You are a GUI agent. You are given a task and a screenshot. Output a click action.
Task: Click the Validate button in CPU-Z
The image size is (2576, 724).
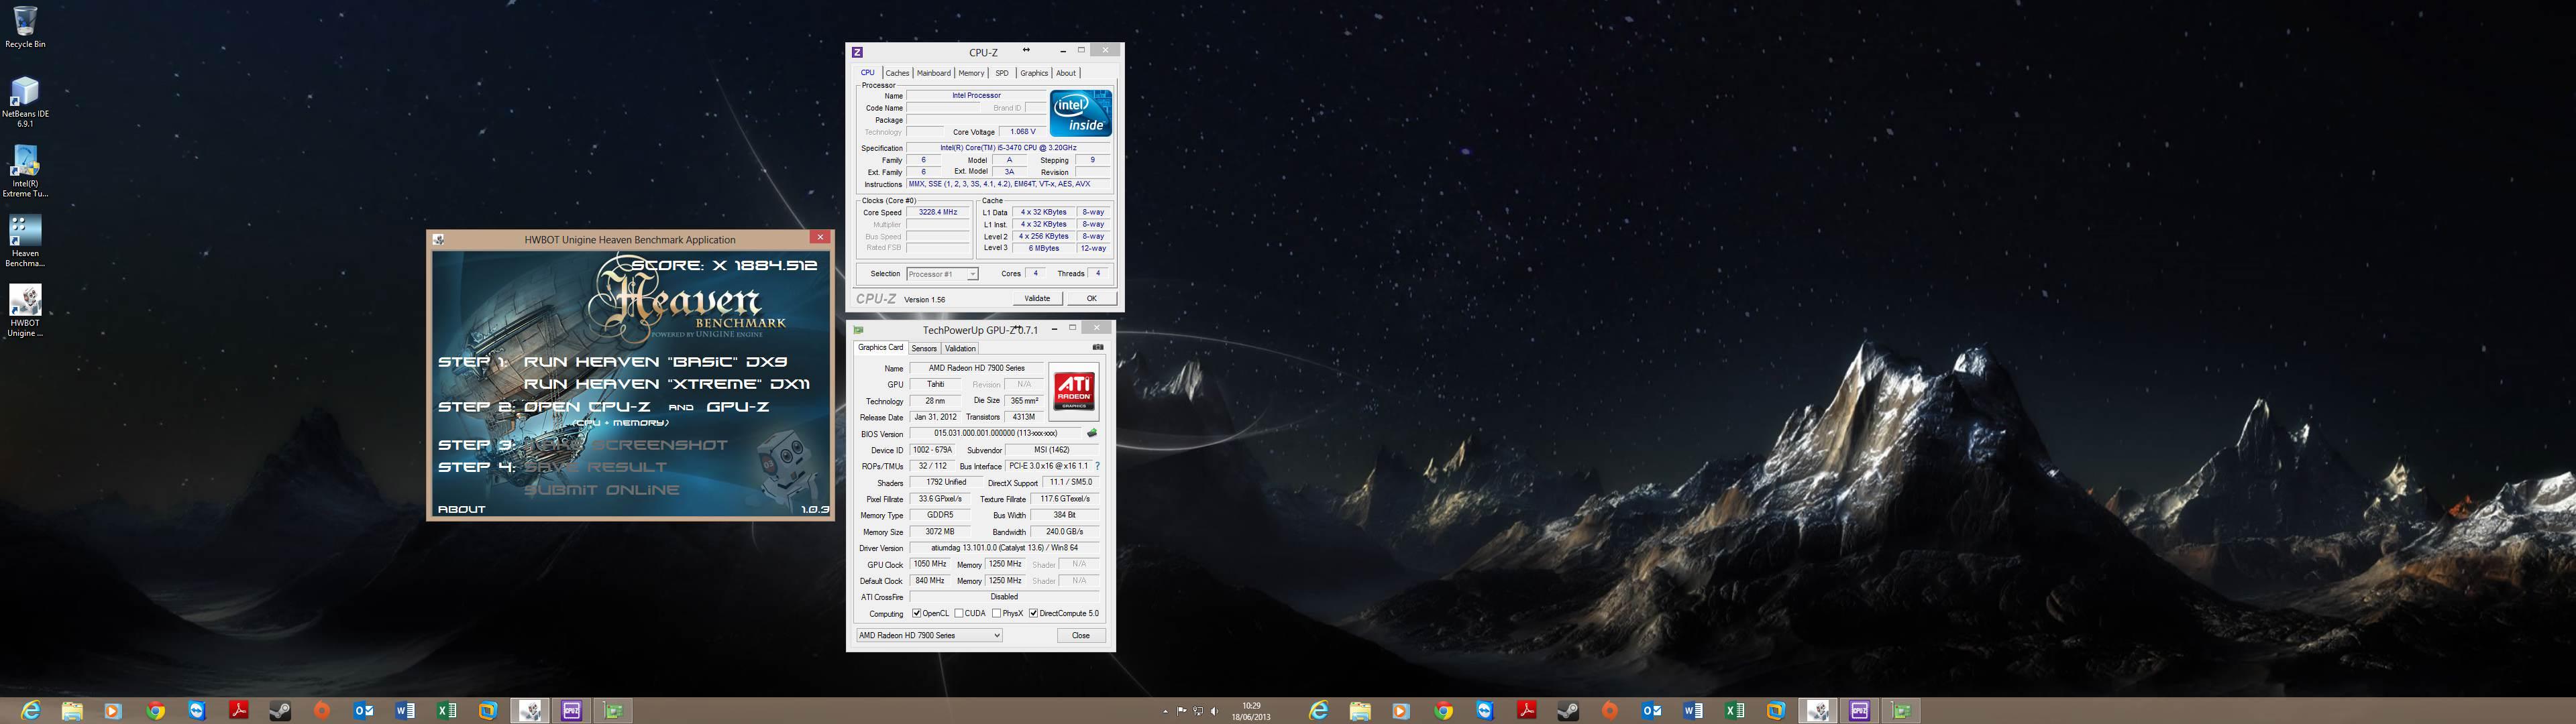[x=1037, y=298]
